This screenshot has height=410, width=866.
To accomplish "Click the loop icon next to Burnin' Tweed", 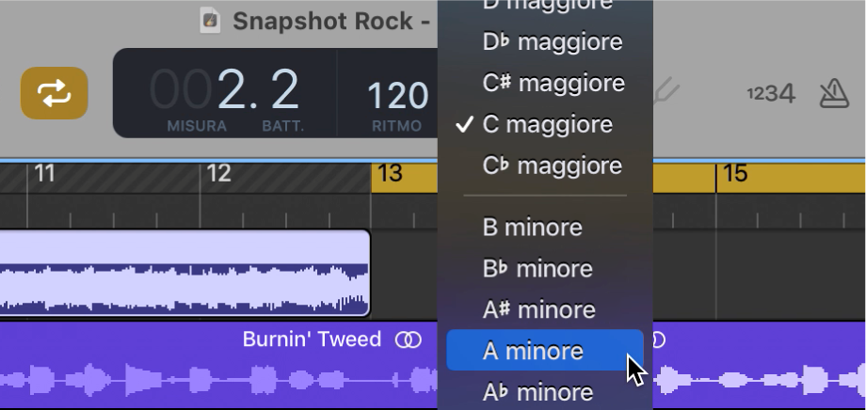I will click(408, 339).
